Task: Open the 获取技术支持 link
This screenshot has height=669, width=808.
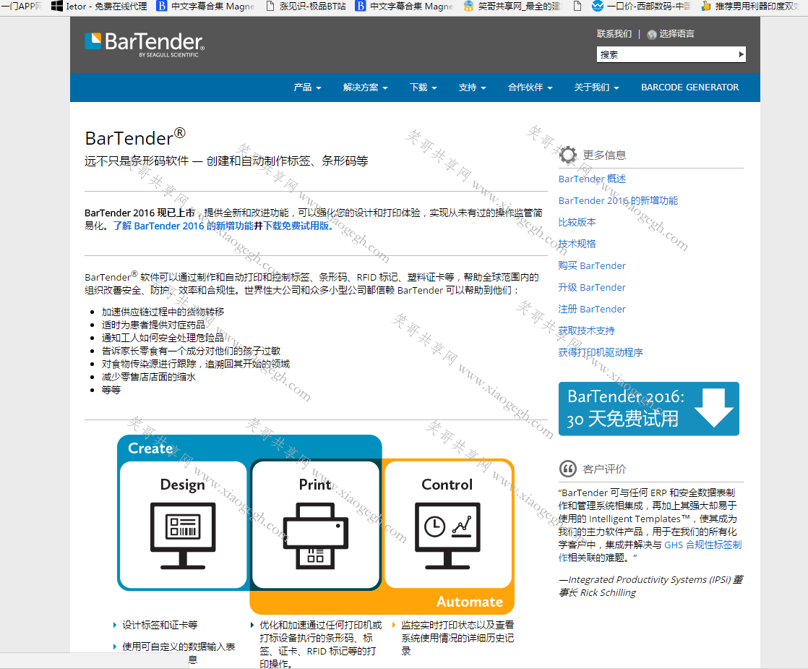Action: (586, 331)
